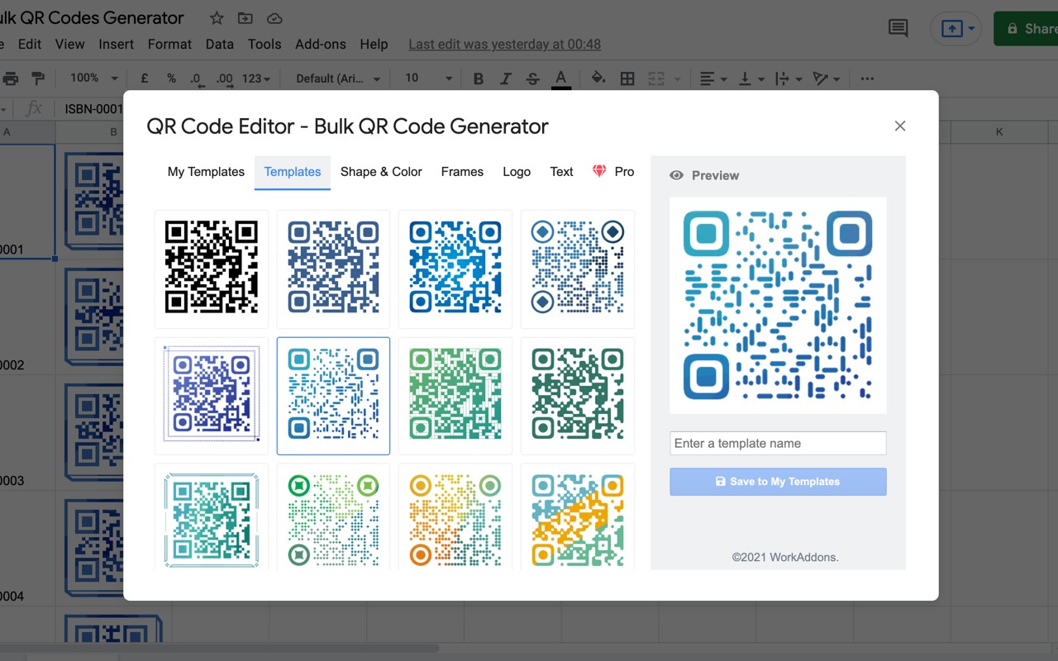
Task: Format as currency with the pound icon
Action: (144, 78)
